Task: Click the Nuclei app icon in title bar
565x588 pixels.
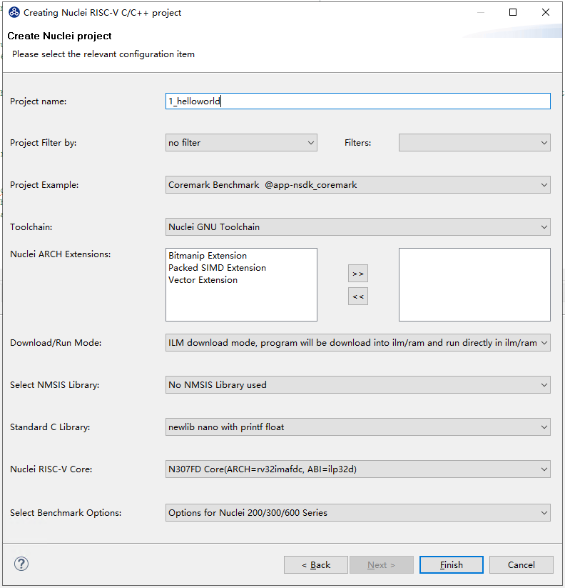Action: (14, 12)
